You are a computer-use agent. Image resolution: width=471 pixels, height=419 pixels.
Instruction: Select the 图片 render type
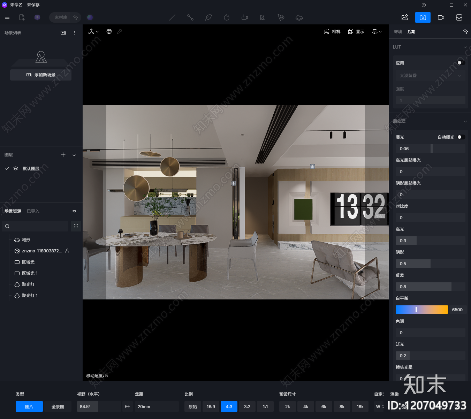(29, 406)
